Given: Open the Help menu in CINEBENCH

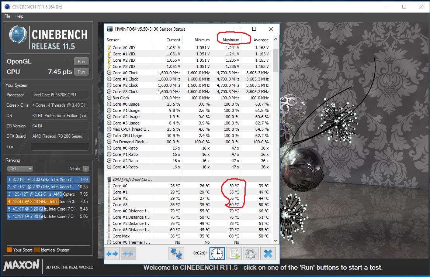Looking at the screenshot, I should tap(19, 16).
